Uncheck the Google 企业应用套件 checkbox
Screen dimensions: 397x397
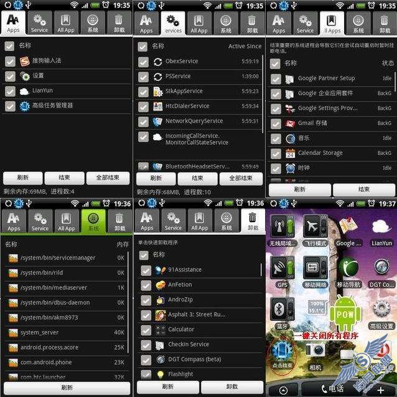click(276, 94)
